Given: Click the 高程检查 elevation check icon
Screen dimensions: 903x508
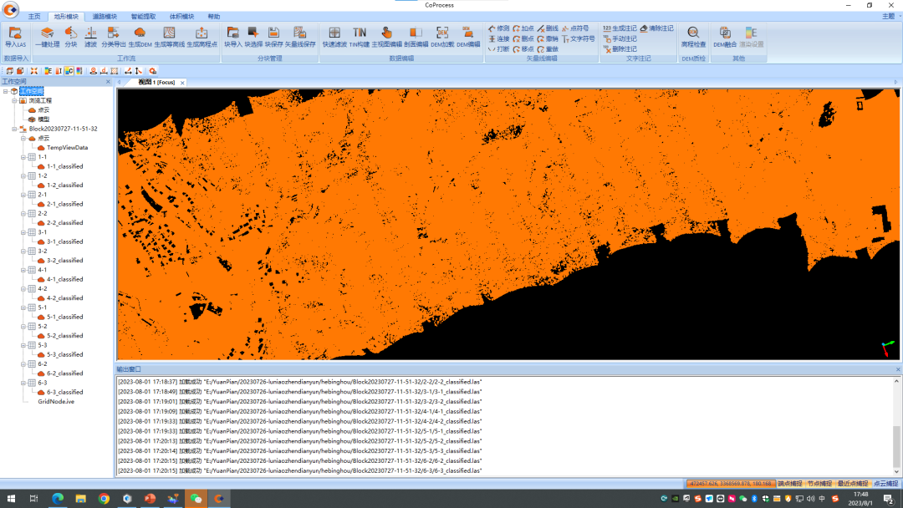Looking at the screenshot, I should pyautogui.click(x=693, y=37).
